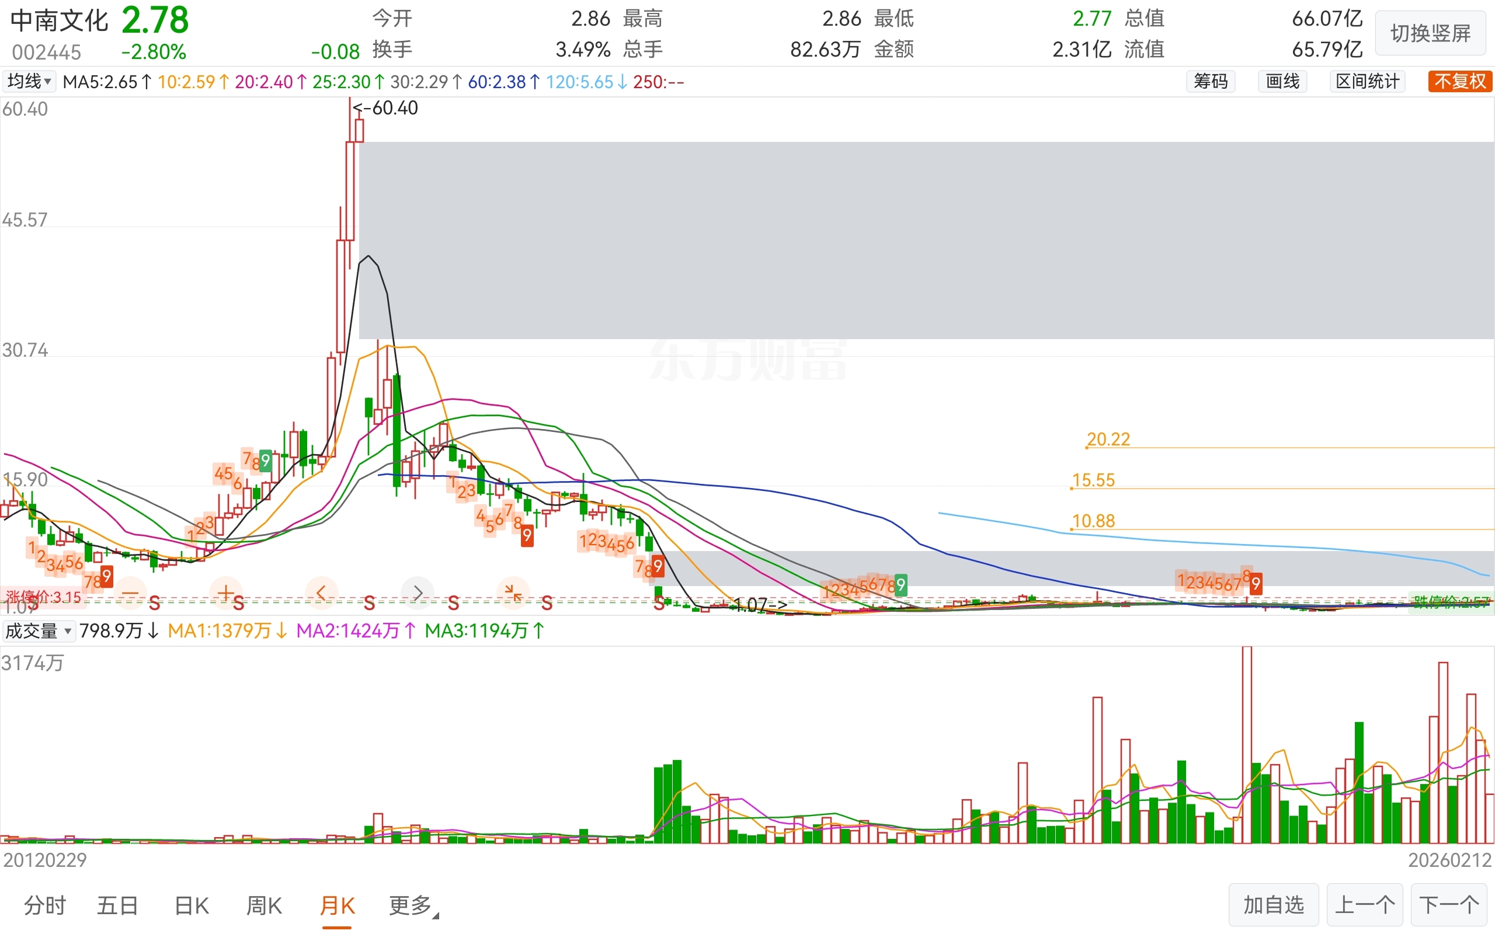Click the zoom out minus chart icon

[x=130, y=593]
